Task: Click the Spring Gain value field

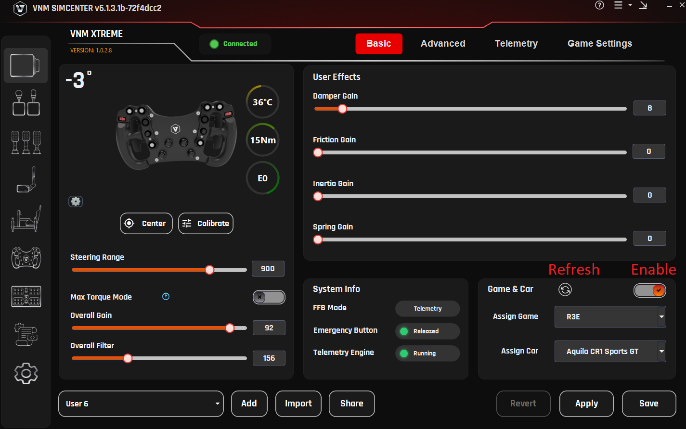Action: [650, 239]
